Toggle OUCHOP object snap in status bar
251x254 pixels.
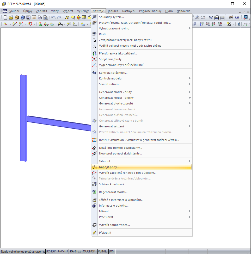coord(90,251)
